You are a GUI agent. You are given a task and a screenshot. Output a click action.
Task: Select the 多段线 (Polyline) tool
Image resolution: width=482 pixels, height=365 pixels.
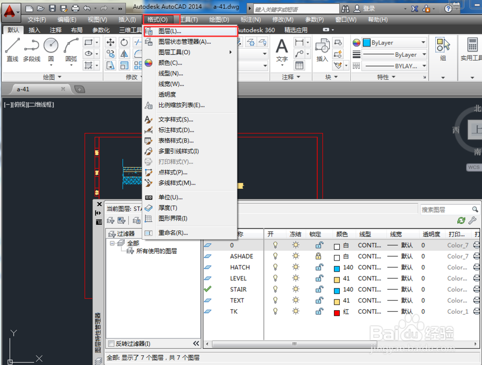coord(32,47)
